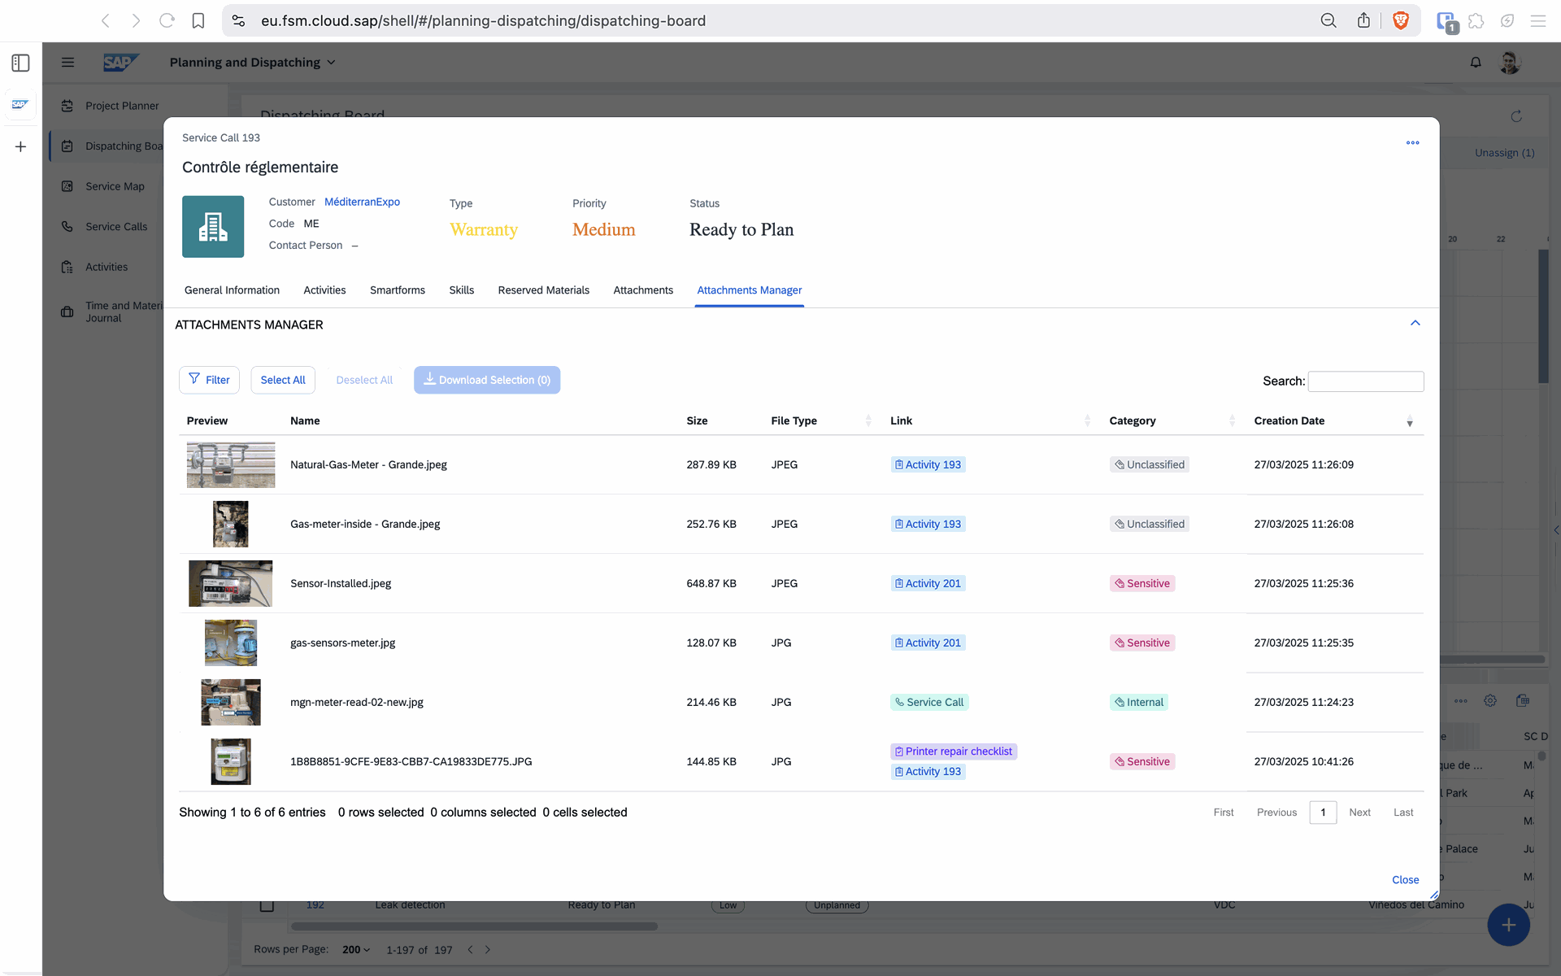Open Rows per Page dropdown
Image resolution: width=1561 pixels, height=976 pixels.
coord(356,950)
